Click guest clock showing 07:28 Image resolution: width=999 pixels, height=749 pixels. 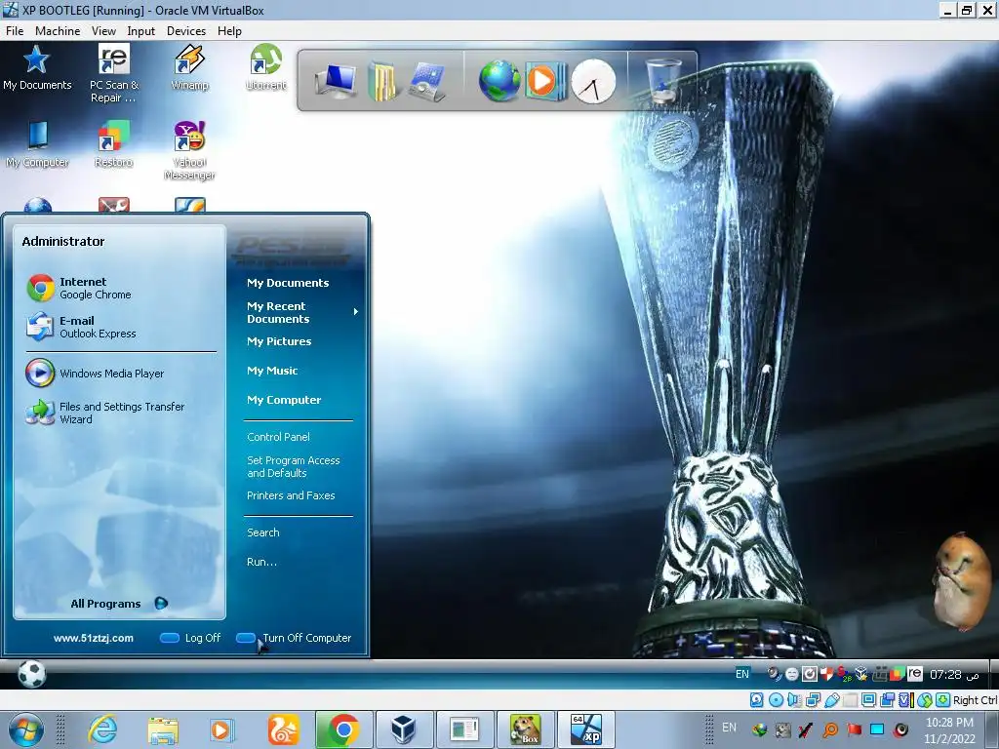click(954, 674)
